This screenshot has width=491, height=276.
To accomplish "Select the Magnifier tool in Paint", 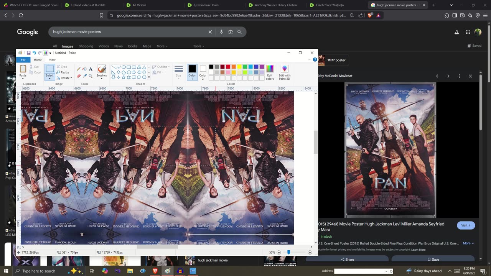I will pyautogui.click(x=91, y=76).
